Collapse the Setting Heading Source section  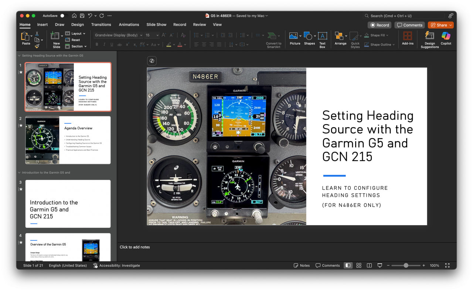(x=19, y=56)
